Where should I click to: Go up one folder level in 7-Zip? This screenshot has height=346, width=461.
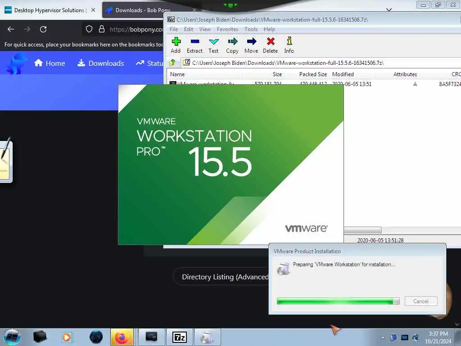172,62
